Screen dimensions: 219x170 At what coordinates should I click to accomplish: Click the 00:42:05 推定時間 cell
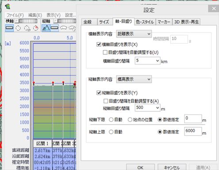click(42, 162)
